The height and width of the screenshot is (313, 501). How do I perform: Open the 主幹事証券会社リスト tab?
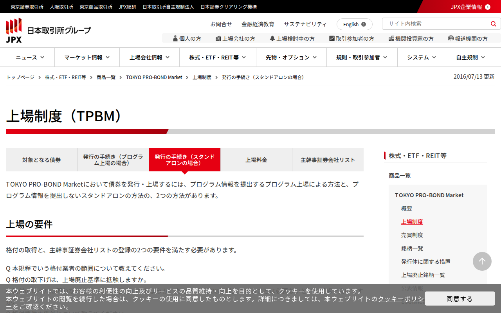click(x=328, y=160)
